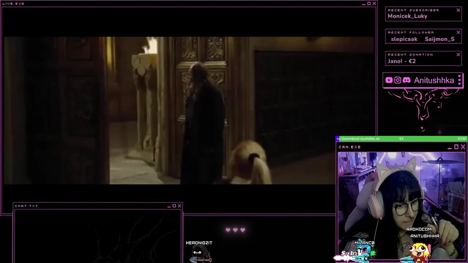Image resolution: width=468 pixels, height=263 pixels.
Task: Click the RECENT SUBSCRIBER heading
Action: 414,10
